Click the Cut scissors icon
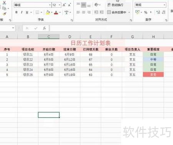This screenshot has height=145, width=173. (4, 3)
